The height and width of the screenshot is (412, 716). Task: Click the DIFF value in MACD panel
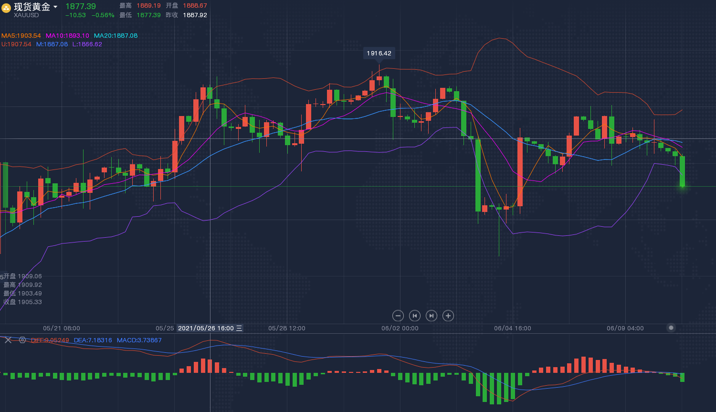click(50, 340)
